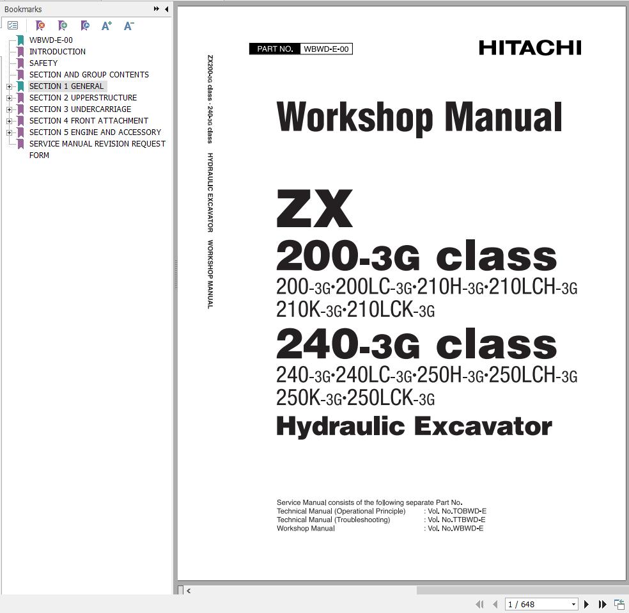The image size is (629, 613).
Task: Go to next page arrow
Action: point(586,604)
